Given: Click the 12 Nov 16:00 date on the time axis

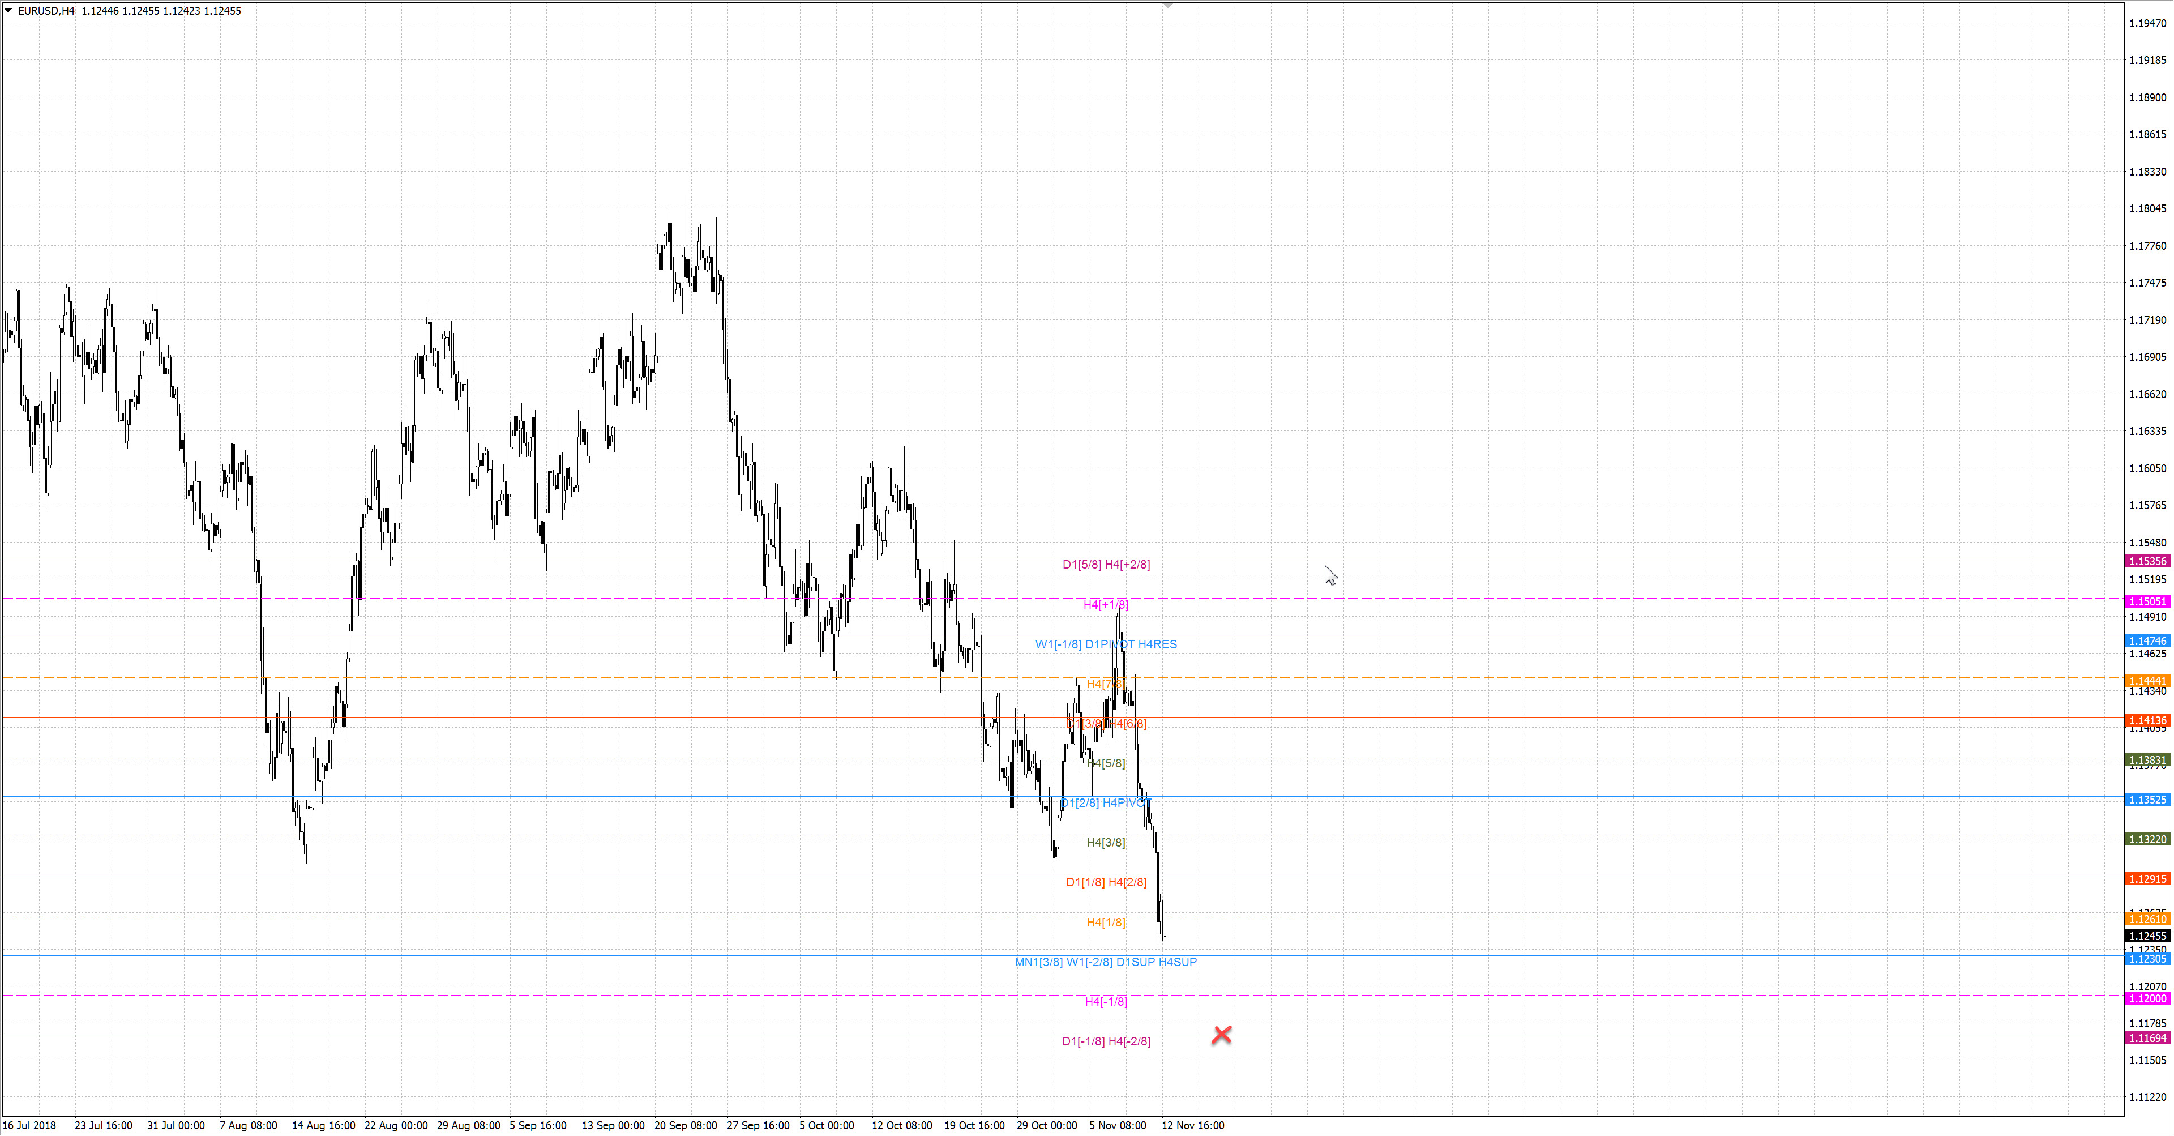Looking at the screenshot, I should pos(1192,1125).
